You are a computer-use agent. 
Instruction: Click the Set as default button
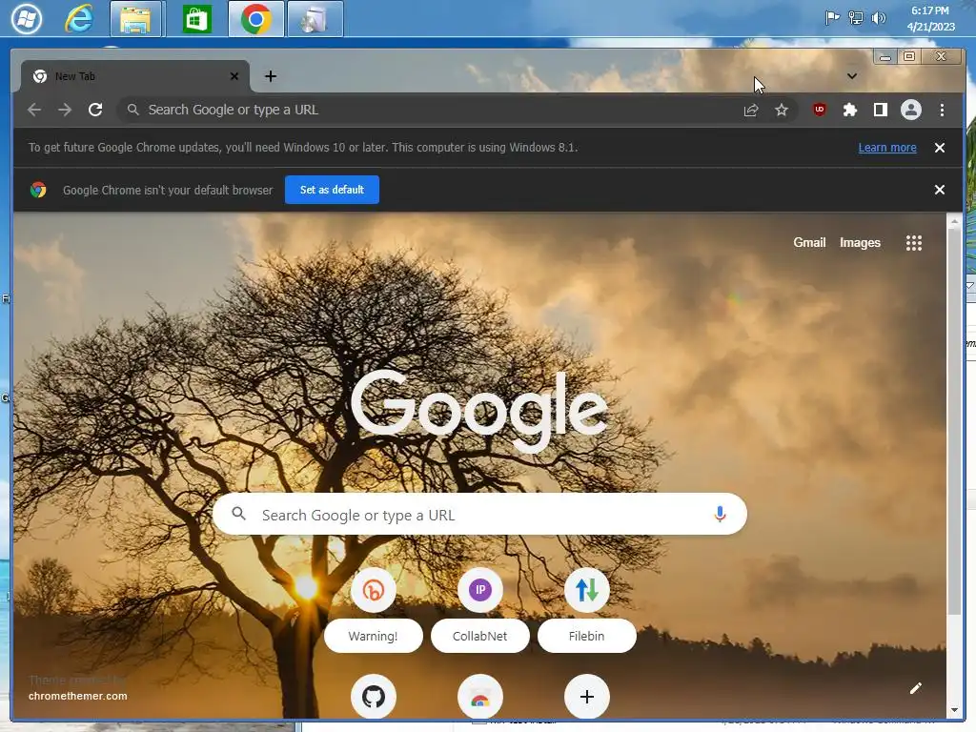pos(332,190)
